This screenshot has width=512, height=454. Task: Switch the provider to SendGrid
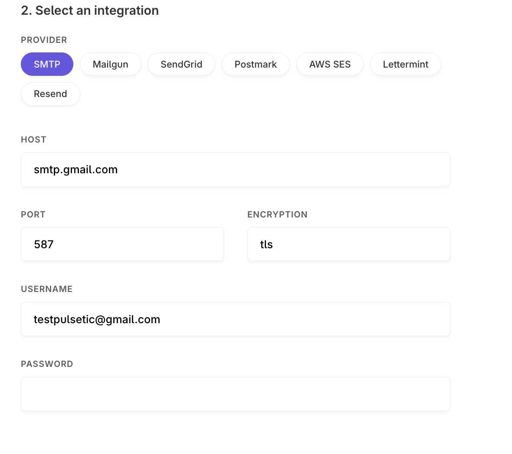point(181,64)
